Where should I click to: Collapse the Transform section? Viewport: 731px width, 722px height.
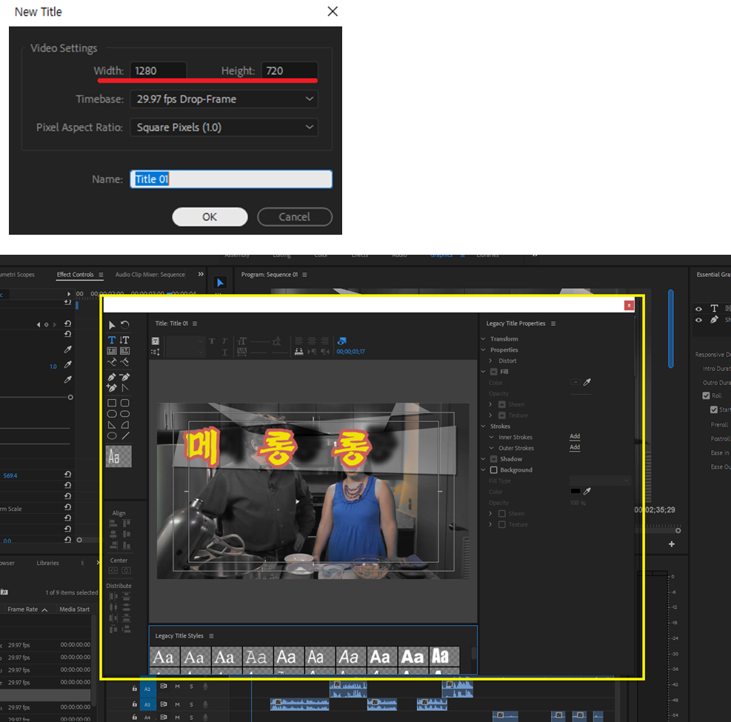pos(484,339)
